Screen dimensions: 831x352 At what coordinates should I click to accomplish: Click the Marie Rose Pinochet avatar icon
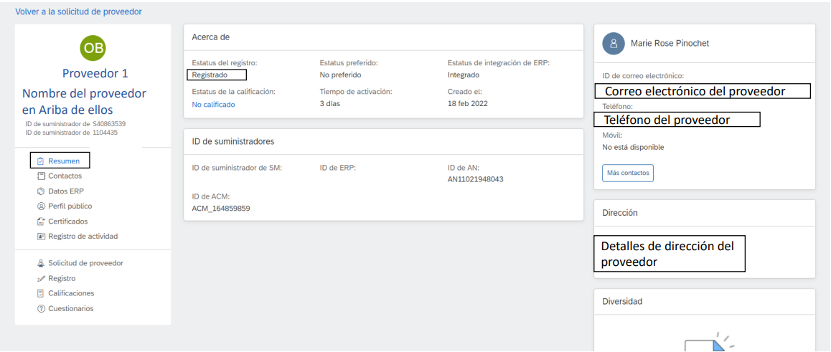tap(614, 44)
